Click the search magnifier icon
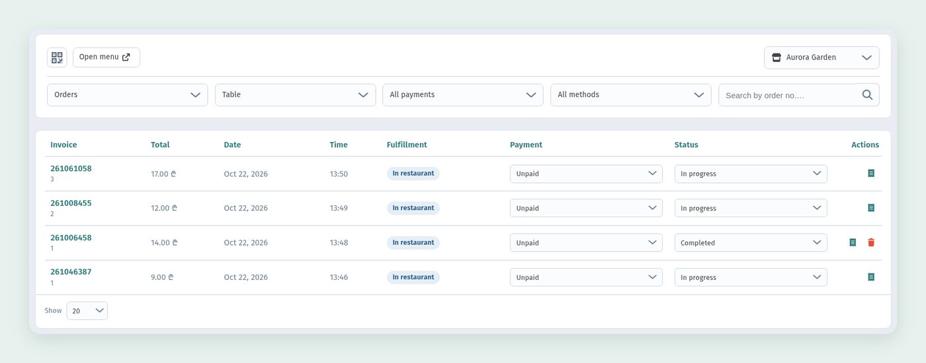 (868, 95)
